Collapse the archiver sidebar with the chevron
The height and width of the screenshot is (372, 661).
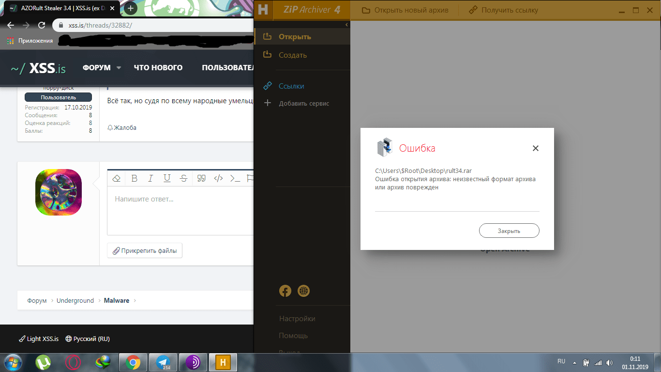(346, 25)
